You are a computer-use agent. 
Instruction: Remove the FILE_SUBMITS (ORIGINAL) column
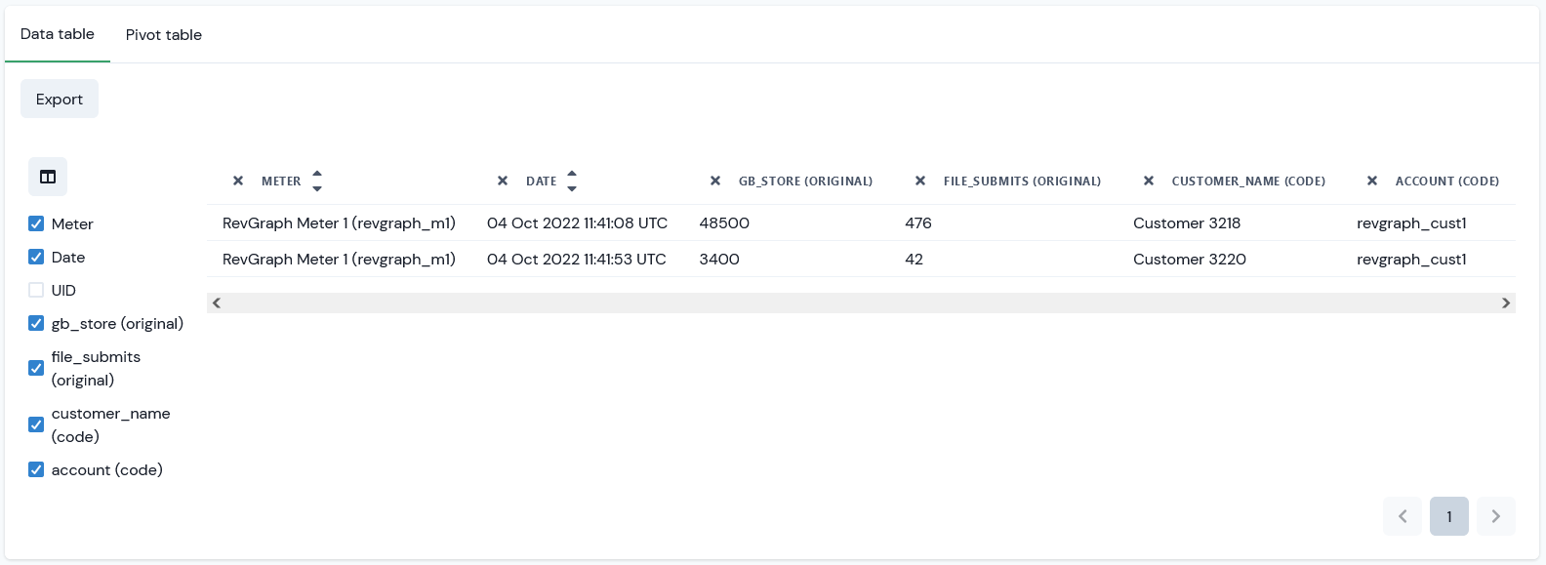click(920, 181)
